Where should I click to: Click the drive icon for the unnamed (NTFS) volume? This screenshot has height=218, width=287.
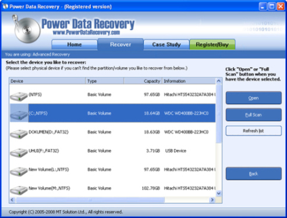point(19,97)
